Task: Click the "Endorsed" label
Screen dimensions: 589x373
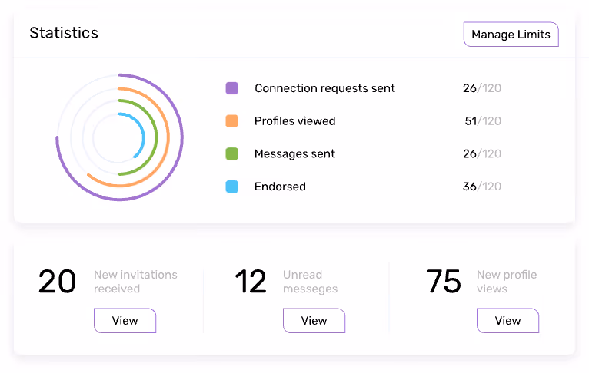Action: (280, 186)
